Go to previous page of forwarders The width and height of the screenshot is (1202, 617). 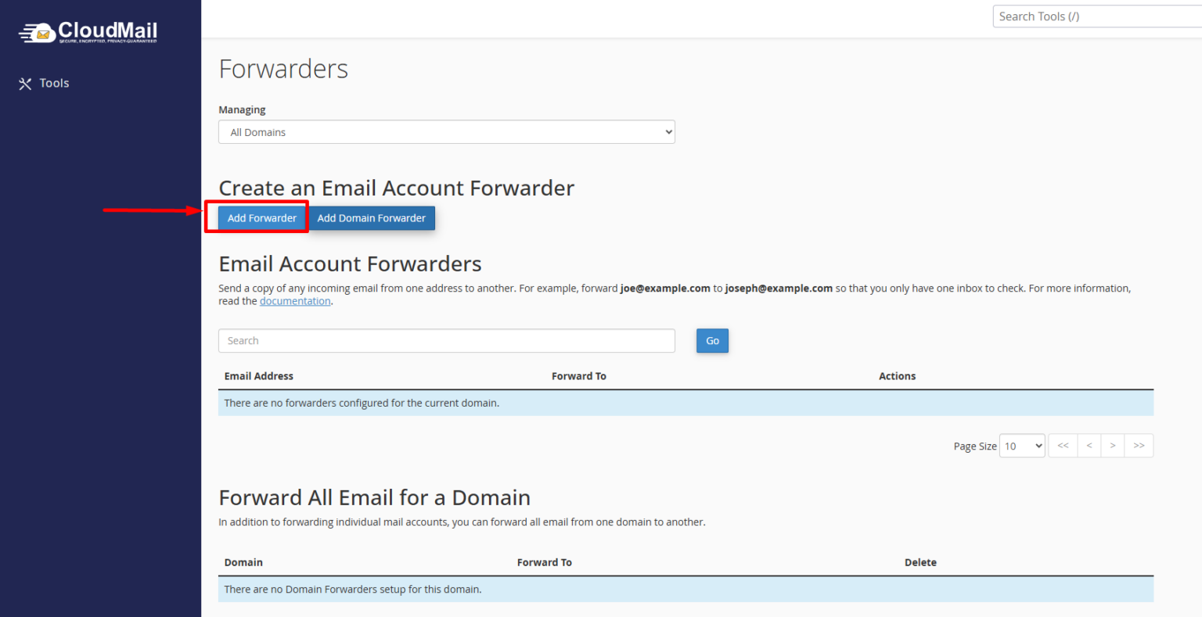click(1089, 446)
